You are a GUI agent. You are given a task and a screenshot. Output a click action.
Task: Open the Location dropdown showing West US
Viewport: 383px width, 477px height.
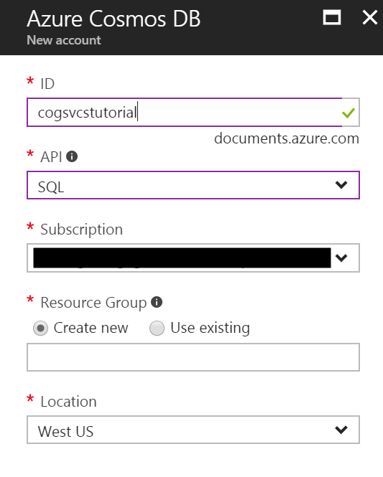(x=193, y=430)
